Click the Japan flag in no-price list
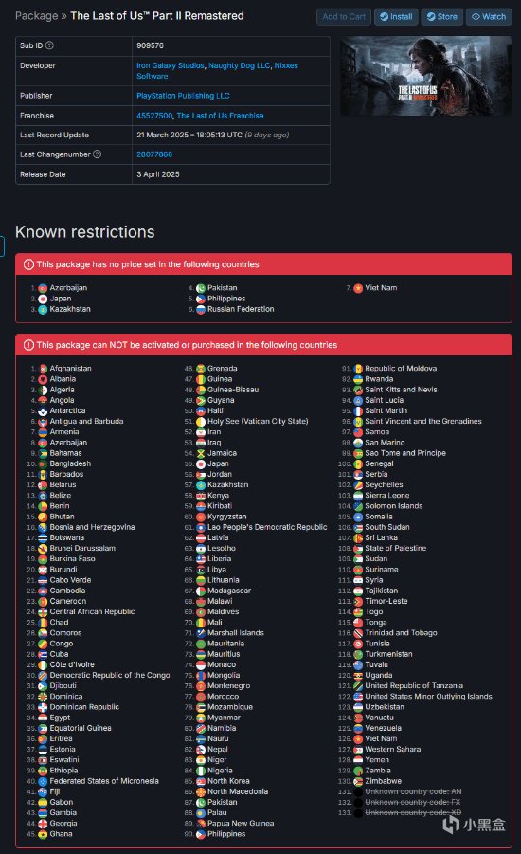Image resolution: width=521 pixels, height=854 pixels. [43, 299]
